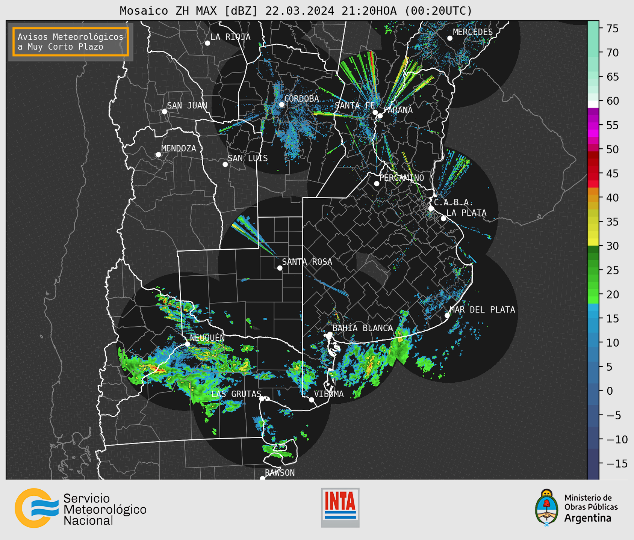The height and width of the screenshot is (540, 634).
Task: Click the LAS GRUTAS marker dot
Action: 262,399
